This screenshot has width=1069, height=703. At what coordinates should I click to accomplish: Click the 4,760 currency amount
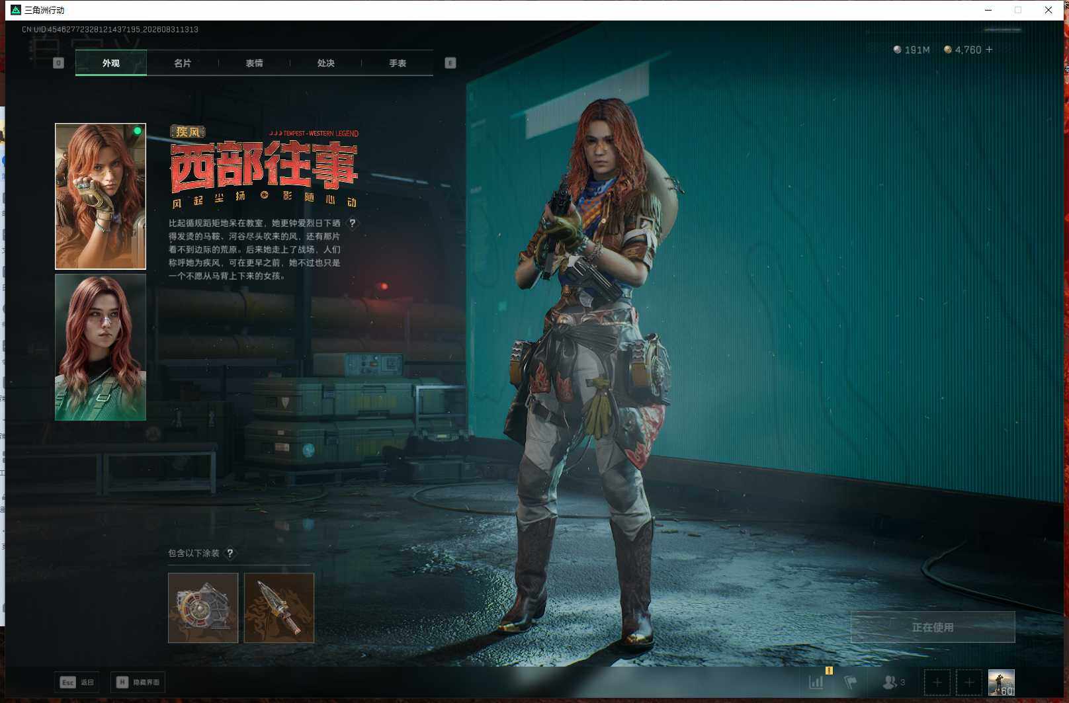968,50
